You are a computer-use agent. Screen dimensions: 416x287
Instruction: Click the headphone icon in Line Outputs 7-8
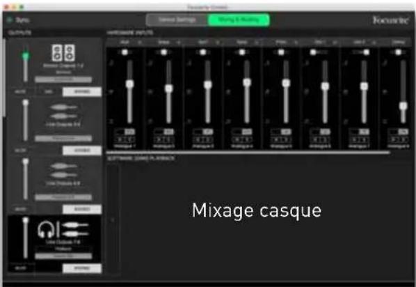click(46, 229)
